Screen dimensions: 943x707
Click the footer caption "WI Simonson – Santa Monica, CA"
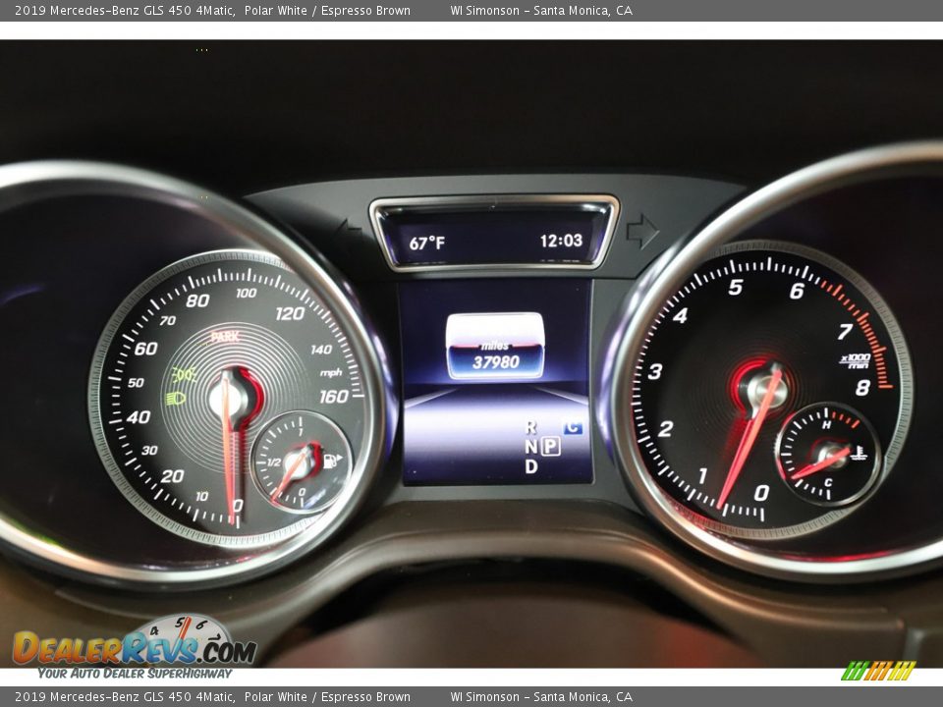(x=541, y=697)
